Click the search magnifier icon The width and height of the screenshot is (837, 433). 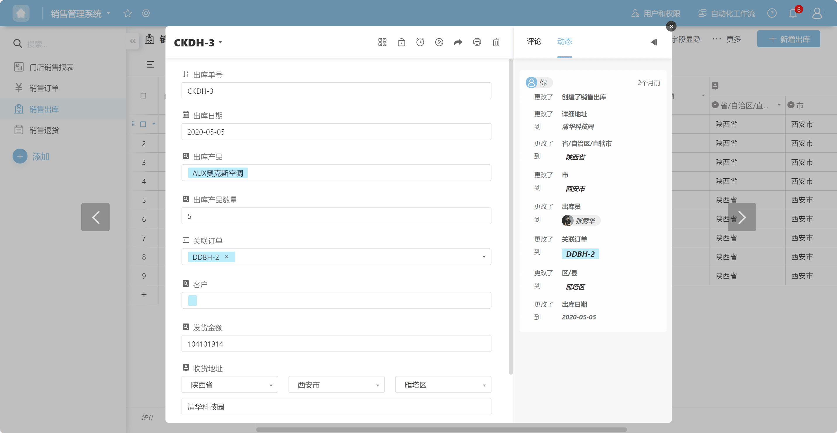click(18, 44)
